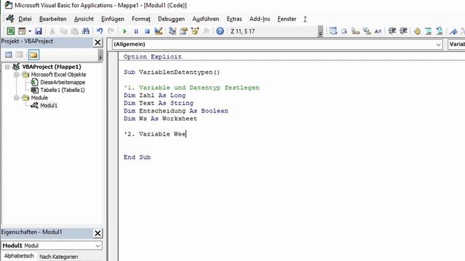
Task: Click the Redo arrow icon
Action: (110, 30)
